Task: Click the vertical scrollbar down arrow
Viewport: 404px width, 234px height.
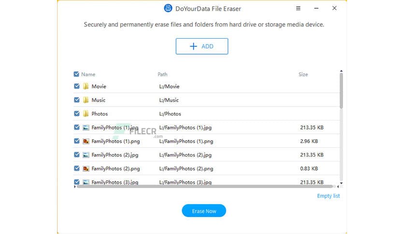Action: (341, 183)
